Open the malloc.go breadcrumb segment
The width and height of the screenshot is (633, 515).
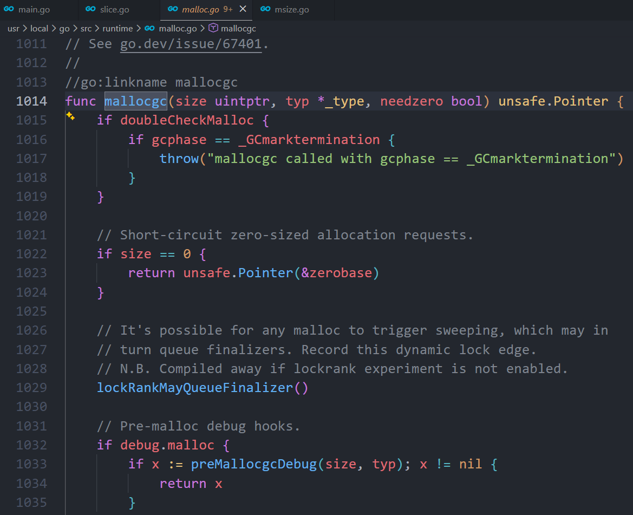pos(178,29)
